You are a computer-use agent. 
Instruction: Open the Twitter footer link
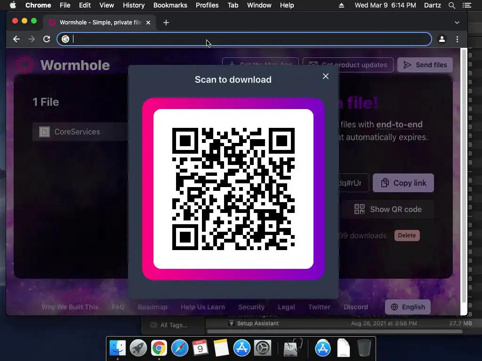319,307
